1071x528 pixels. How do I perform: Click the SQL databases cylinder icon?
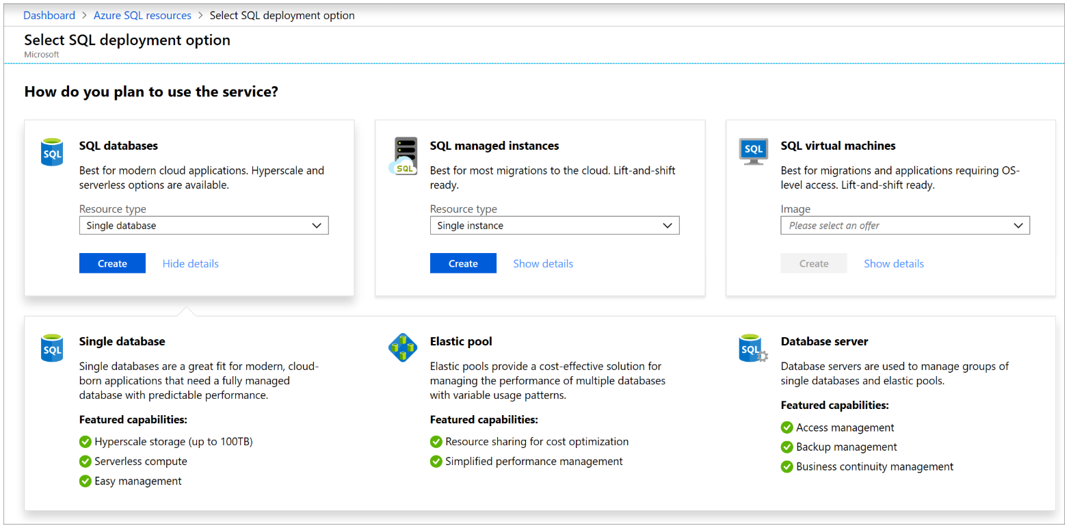tap(53, 151)
